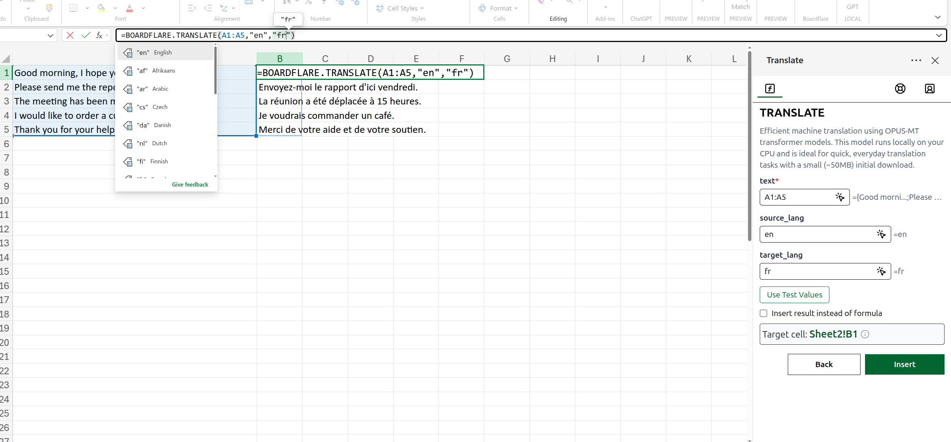Open the Format dropdown label in Cells group
Image resolution: width=951 pixels, height=442 pixels.
click(504, 8)
